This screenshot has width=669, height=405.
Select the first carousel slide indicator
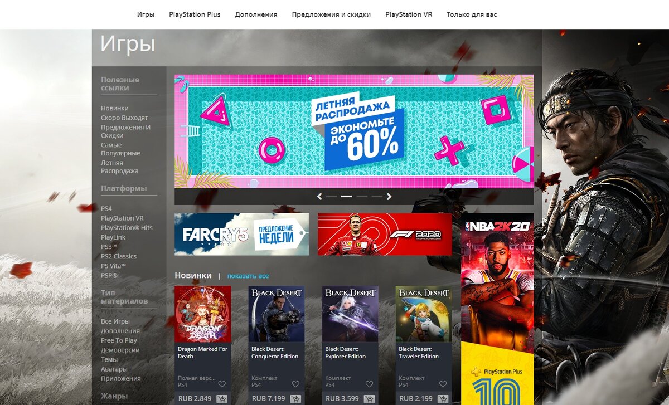332,197
